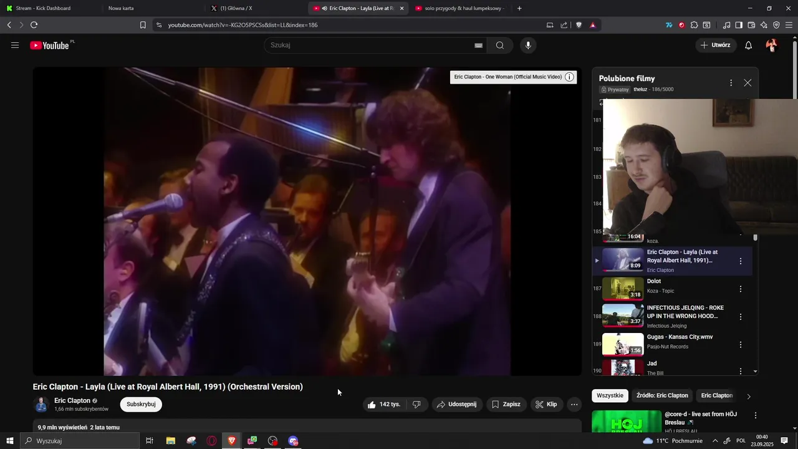Close the Polubione filmy playlist panel
This screenshot has width=798, height=449.
click(748, 83)
